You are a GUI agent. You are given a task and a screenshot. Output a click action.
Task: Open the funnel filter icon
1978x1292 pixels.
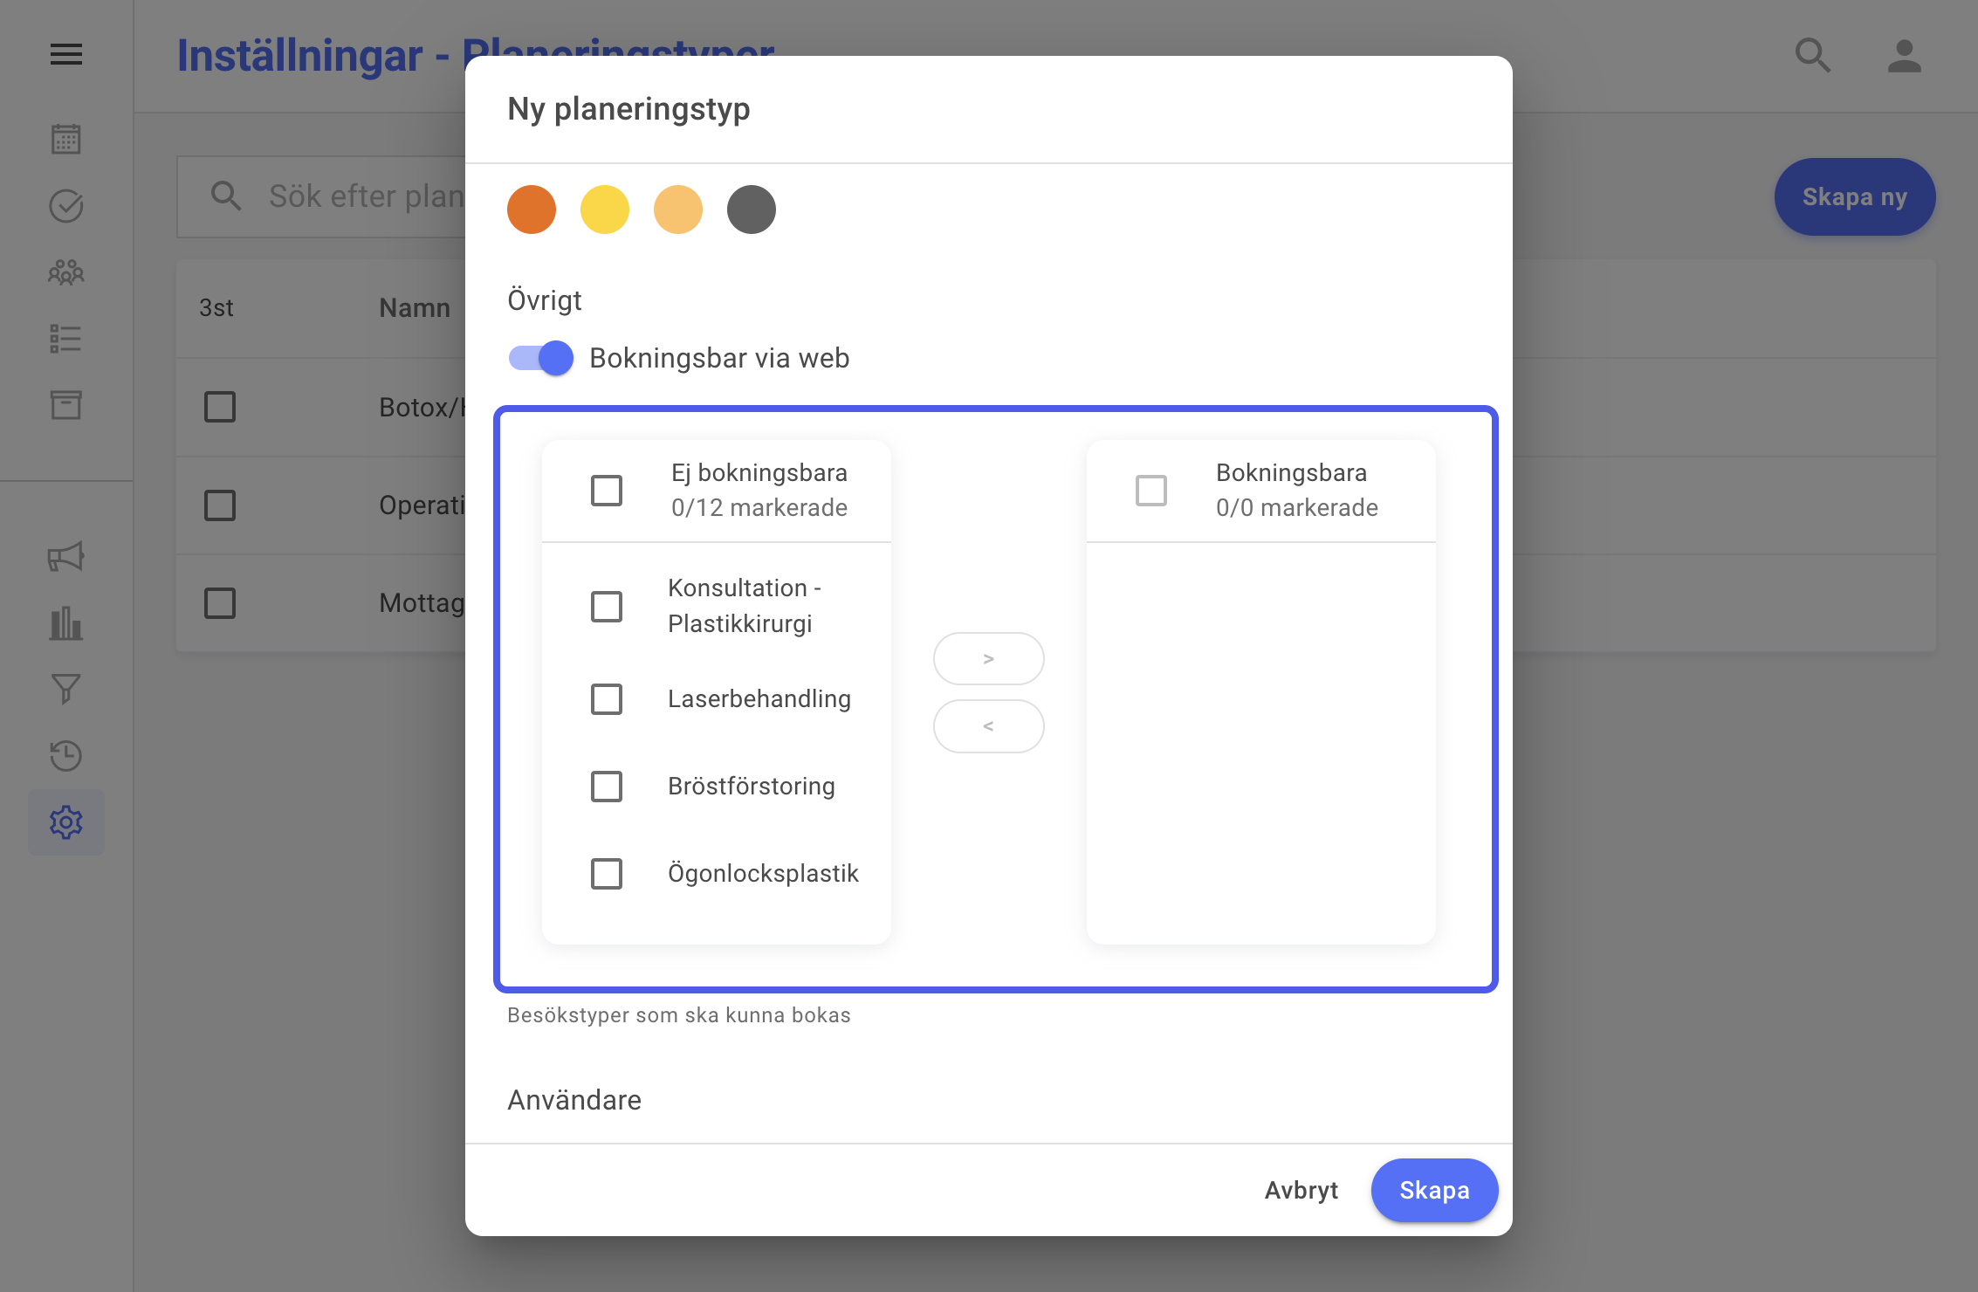(66, 689)
